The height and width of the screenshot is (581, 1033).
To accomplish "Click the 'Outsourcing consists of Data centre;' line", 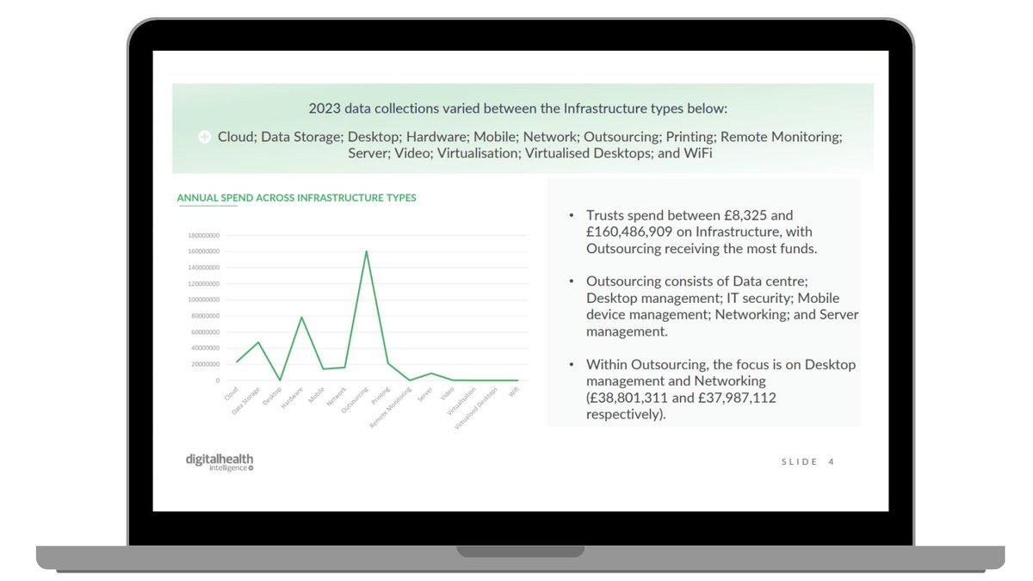I will [x=697, y=281].
